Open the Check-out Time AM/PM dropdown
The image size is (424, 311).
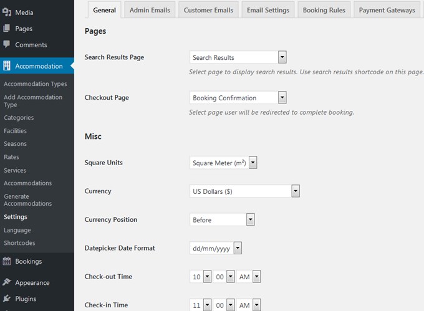[x=249, y=277]
